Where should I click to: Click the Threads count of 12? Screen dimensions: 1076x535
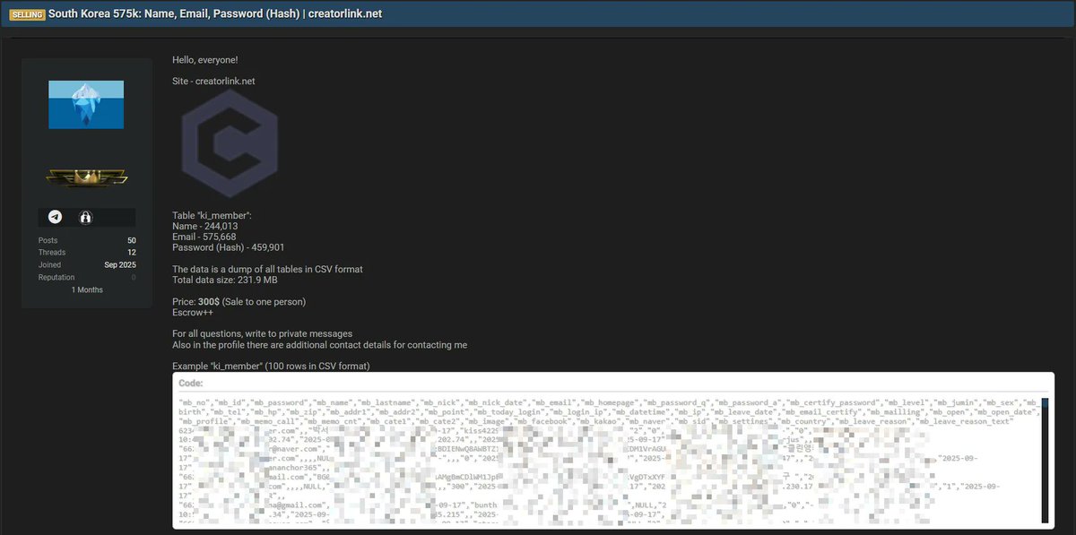coord(132,253)
